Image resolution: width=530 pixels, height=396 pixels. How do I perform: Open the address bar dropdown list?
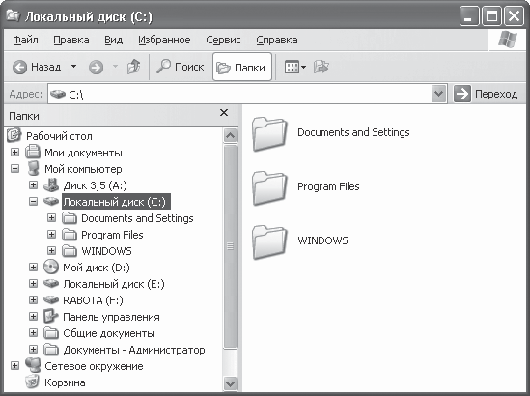pyautogui.click(x=438, y=94)
